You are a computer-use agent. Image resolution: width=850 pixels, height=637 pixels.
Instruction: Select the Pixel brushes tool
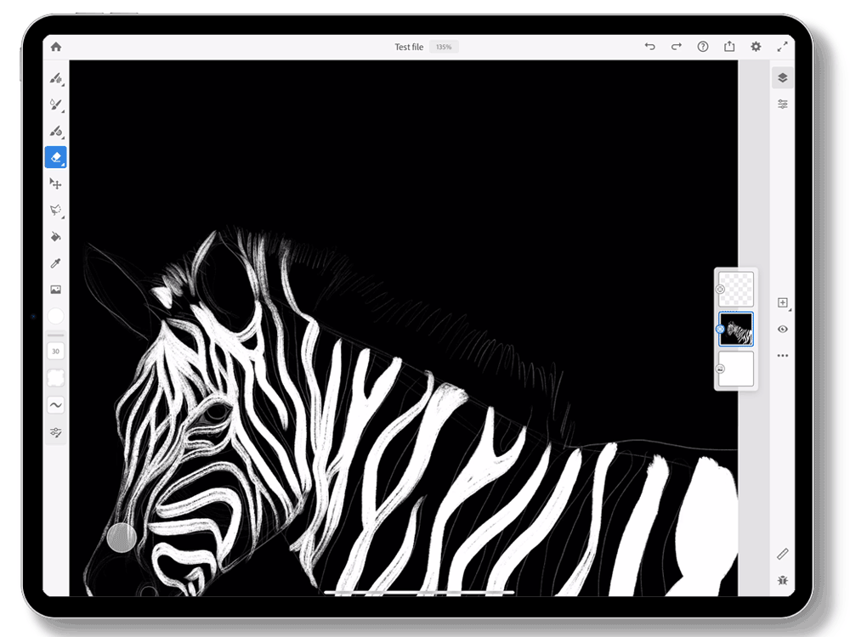tap(56, 78)
